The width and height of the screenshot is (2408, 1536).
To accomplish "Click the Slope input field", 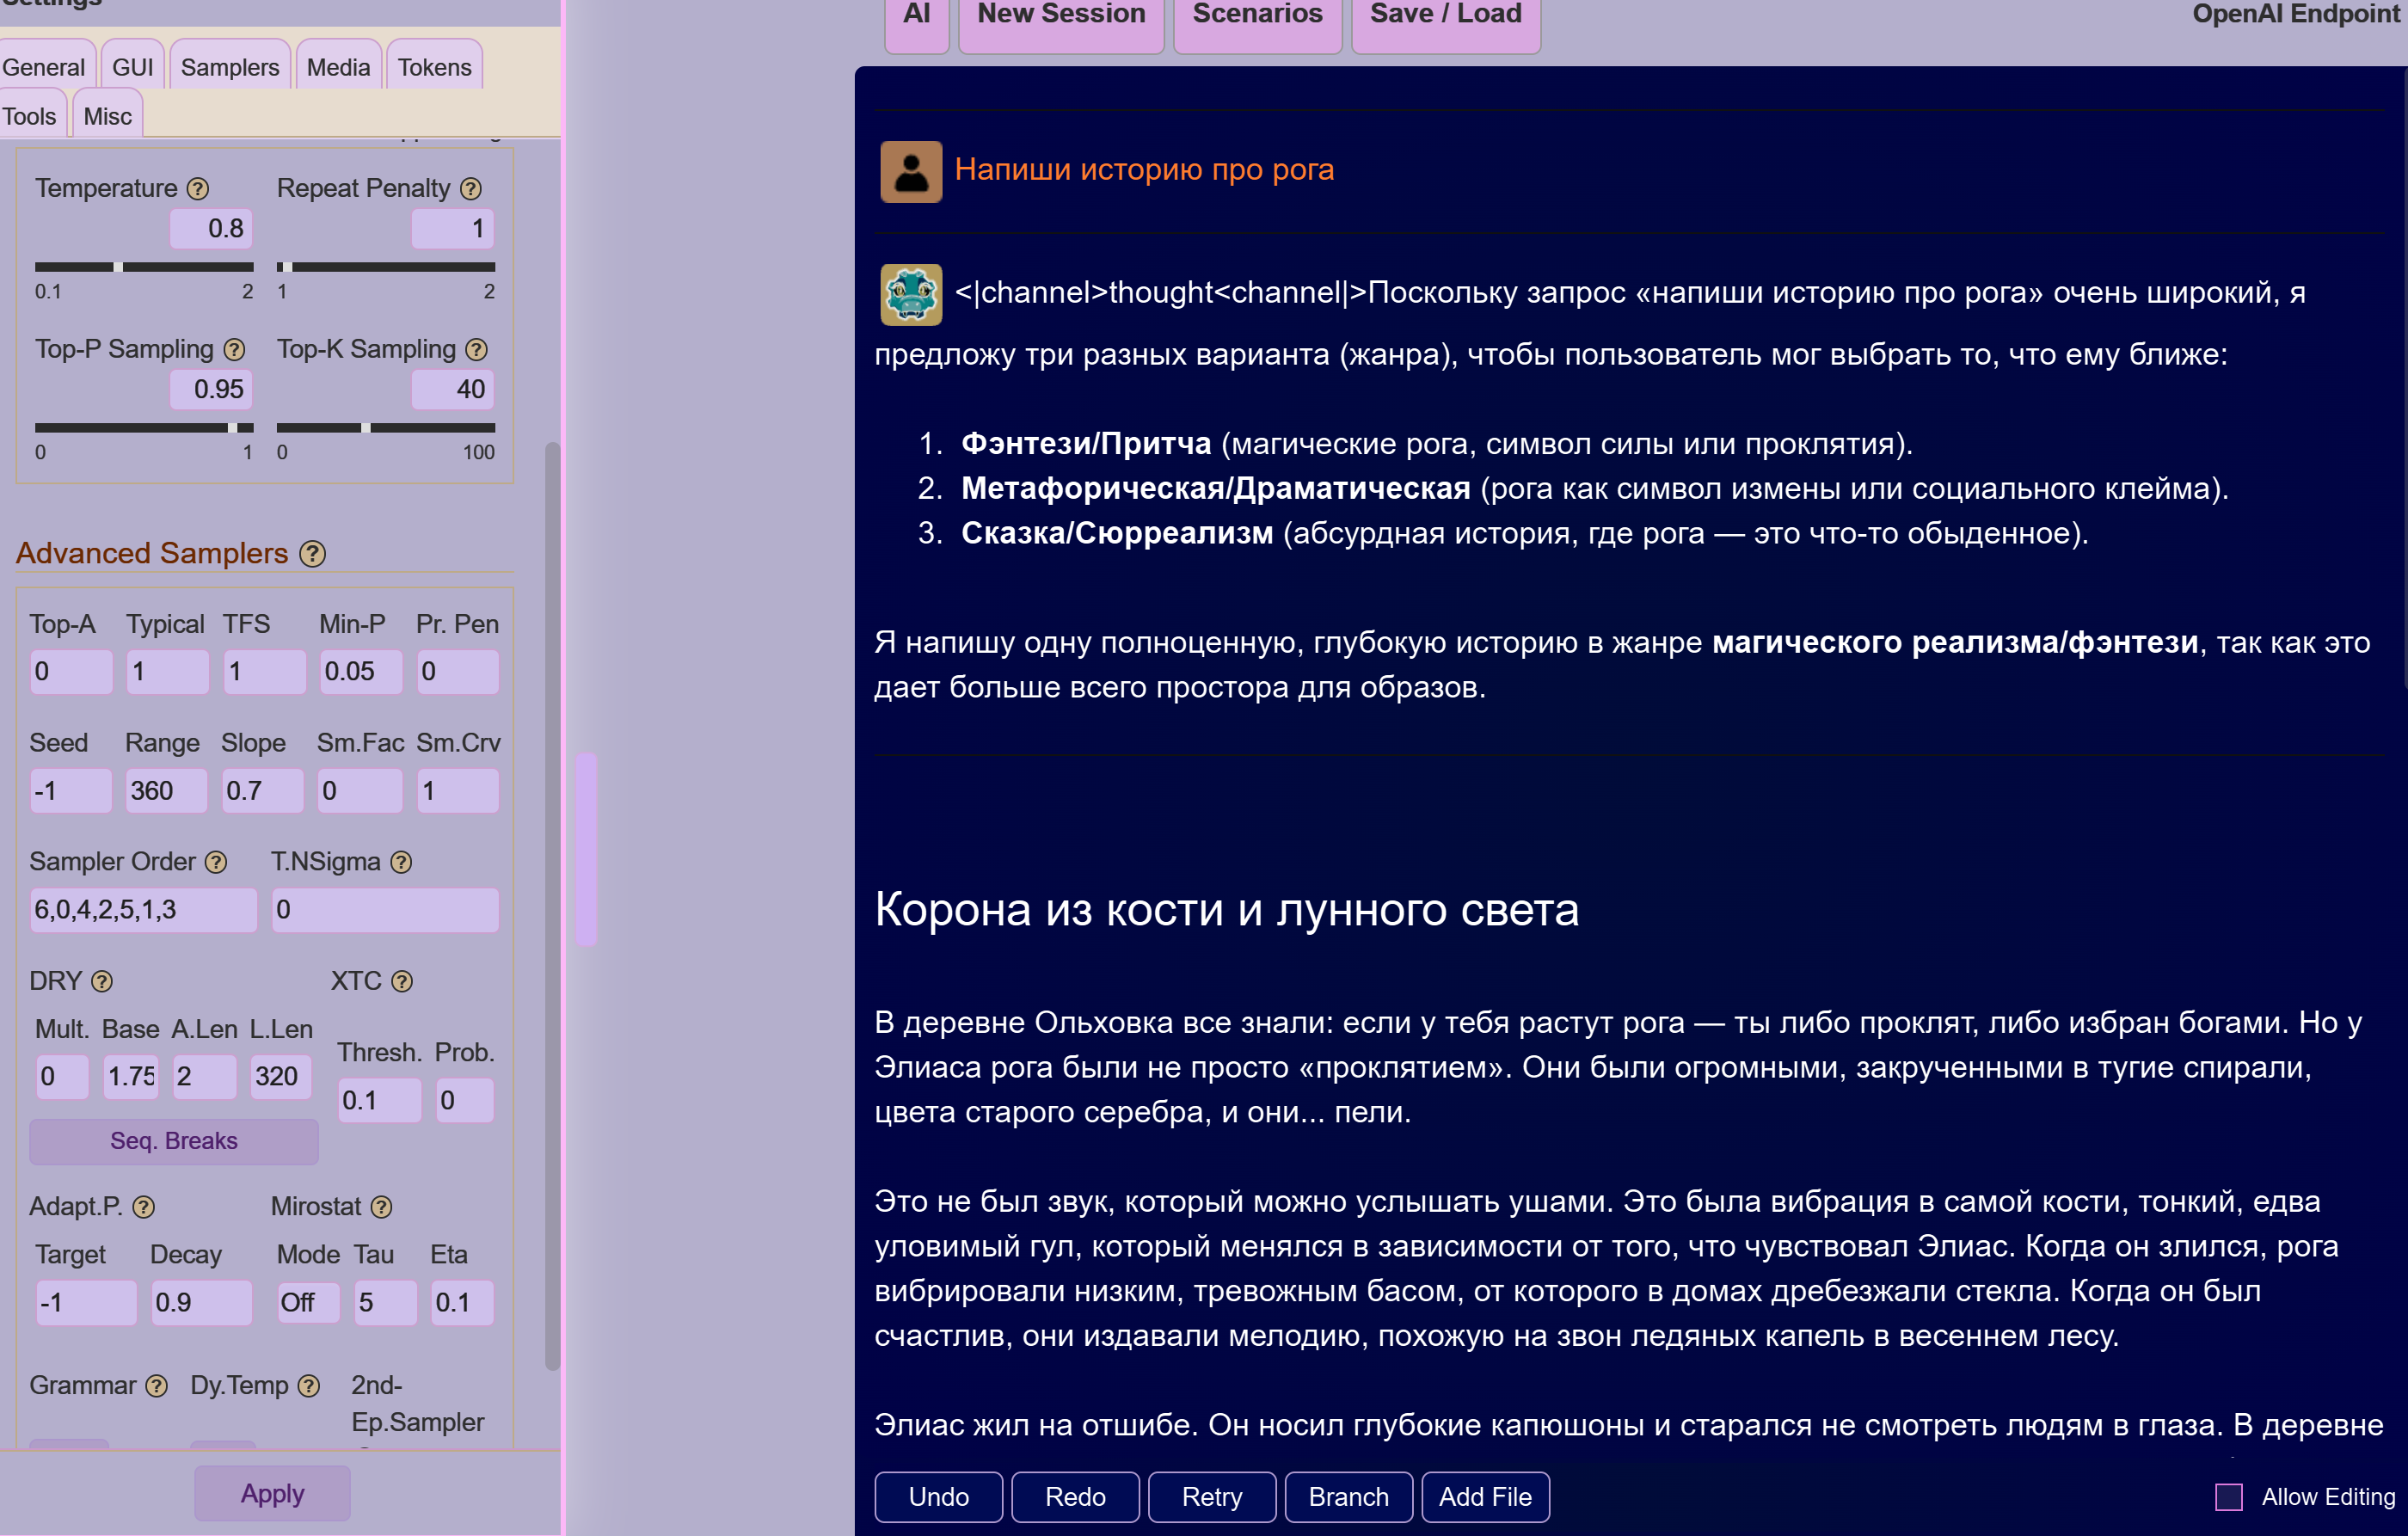I will [263, 791].
